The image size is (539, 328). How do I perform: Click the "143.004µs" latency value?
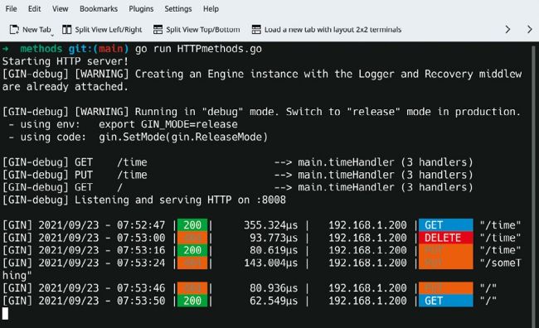point(270,263)
